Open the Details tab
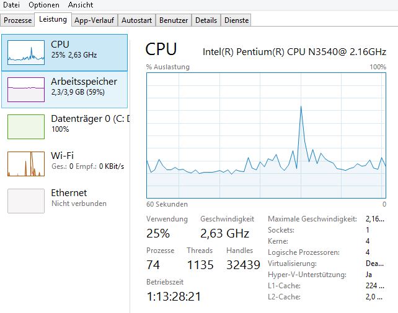This screenshot has width=398, height=313. [206, 20]
